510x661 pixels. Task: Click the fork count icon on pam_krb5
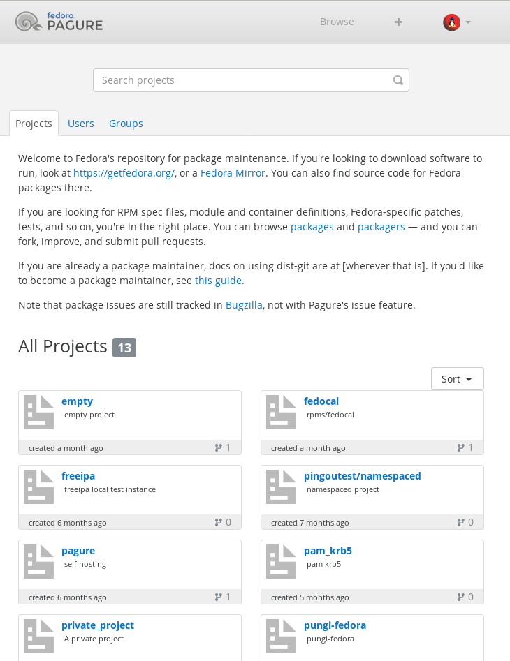[x=460, y=597]
